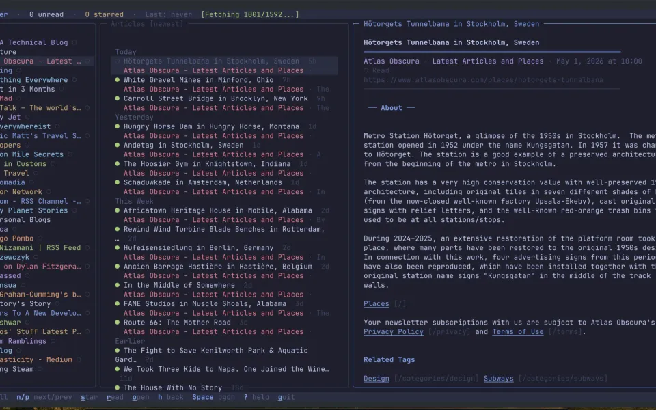The width and height of the screenshot is (656, 410).
Task: Open Ancien Barrage Hastière in Belgium article
Action: pyautogui.click(x=217, y=266)
